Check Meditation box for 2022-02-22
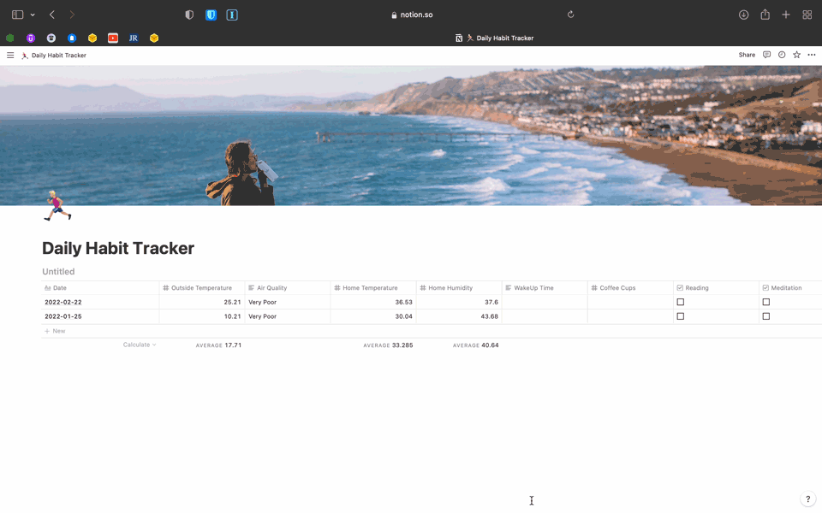822x513 pixels. 766,302
